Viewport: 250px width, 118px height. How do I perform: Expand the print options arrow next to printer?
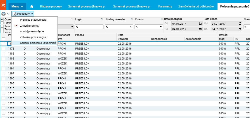pos(8,14)
